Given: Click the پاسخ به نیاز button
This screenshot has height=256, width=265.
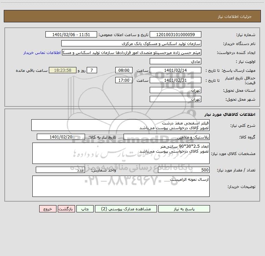Looking at the screenshot, I should tap(184, 209).
